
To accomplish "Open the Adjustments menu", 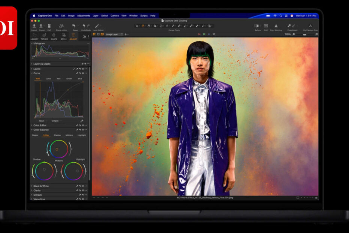I will click(84, 16).
